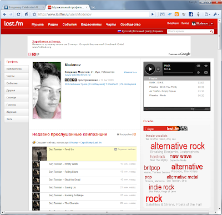222x215 pixels.
Task: Go forward using the browser forward arrow
Action: click(11, 14)
